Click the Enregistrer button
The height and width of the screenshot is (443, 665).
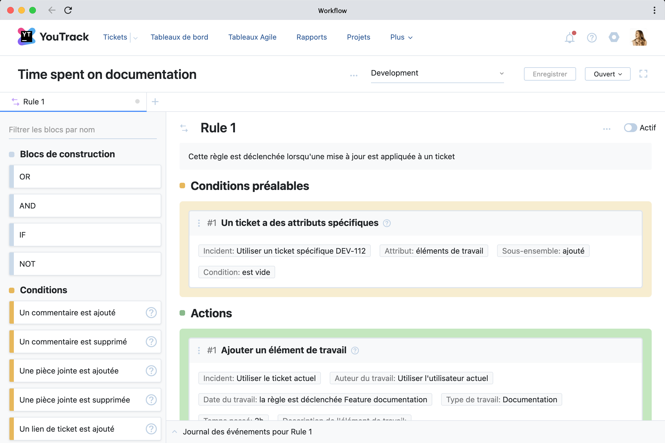(x=550, y=74)
